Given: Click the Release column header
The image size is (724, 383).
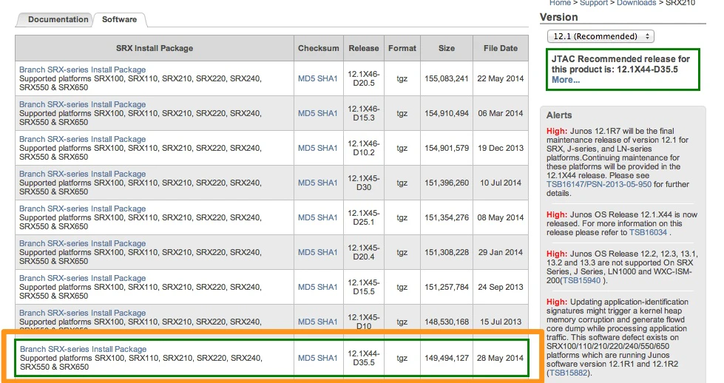Looking at the screenshot, I should [364, 48].
